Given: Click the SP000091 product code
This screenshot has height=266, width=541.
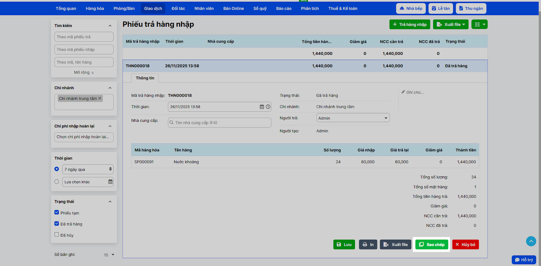Looking at the screenshot, I should coord(144,162).
